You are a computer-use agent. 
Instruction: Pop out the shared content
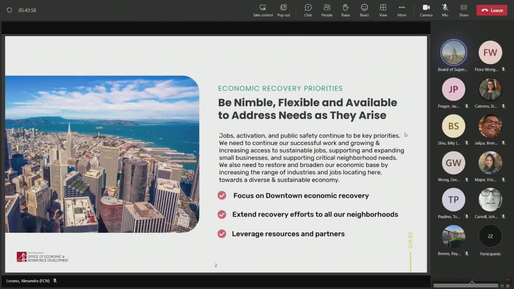(x=284, y=10)
